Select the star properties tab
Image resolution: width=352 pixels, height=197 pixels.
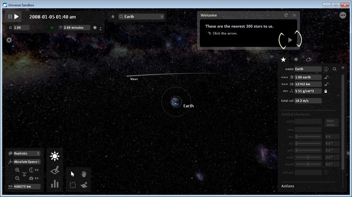point(283,59)
